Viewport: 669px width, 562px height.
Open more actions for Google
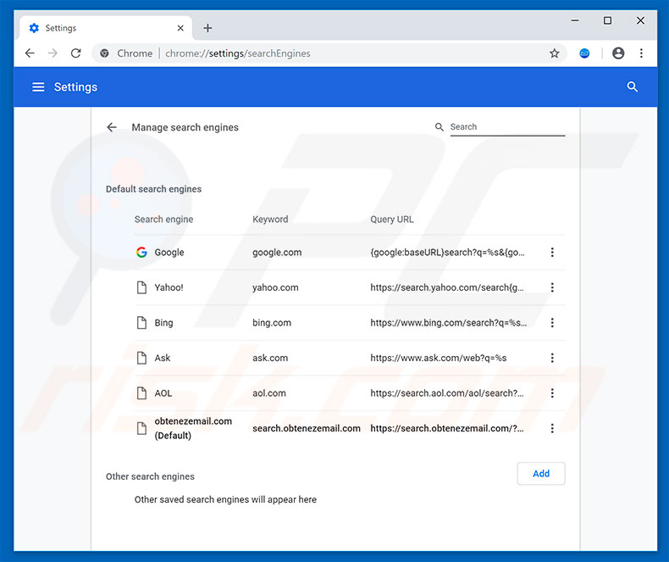tap(552, 253)
